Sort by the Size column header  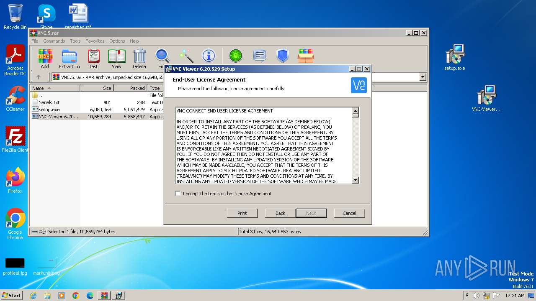pyautogui.click(x=97, y=88)
